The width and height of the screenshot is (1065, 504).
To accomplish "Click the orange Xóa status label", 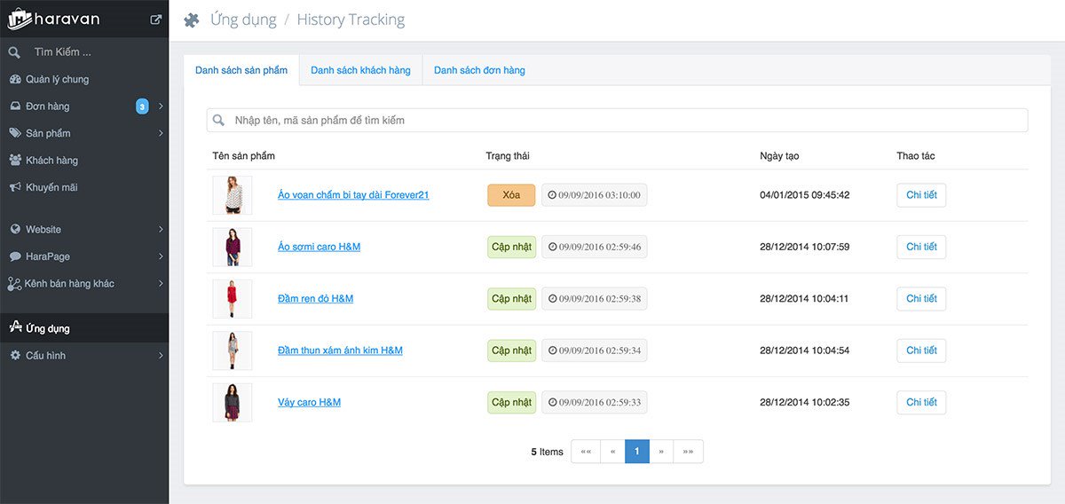I will tap(511, 195).
